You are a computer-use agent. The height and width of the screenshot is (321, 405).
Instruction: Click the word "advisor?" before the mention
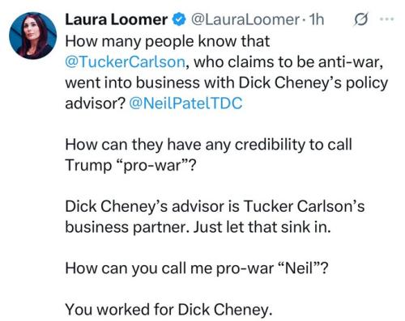point(96,103)
